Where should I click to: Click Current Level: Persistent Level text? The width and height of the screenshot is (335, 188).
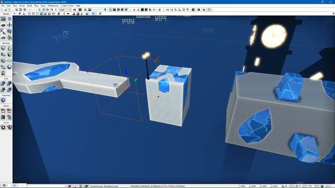point(104,186)
